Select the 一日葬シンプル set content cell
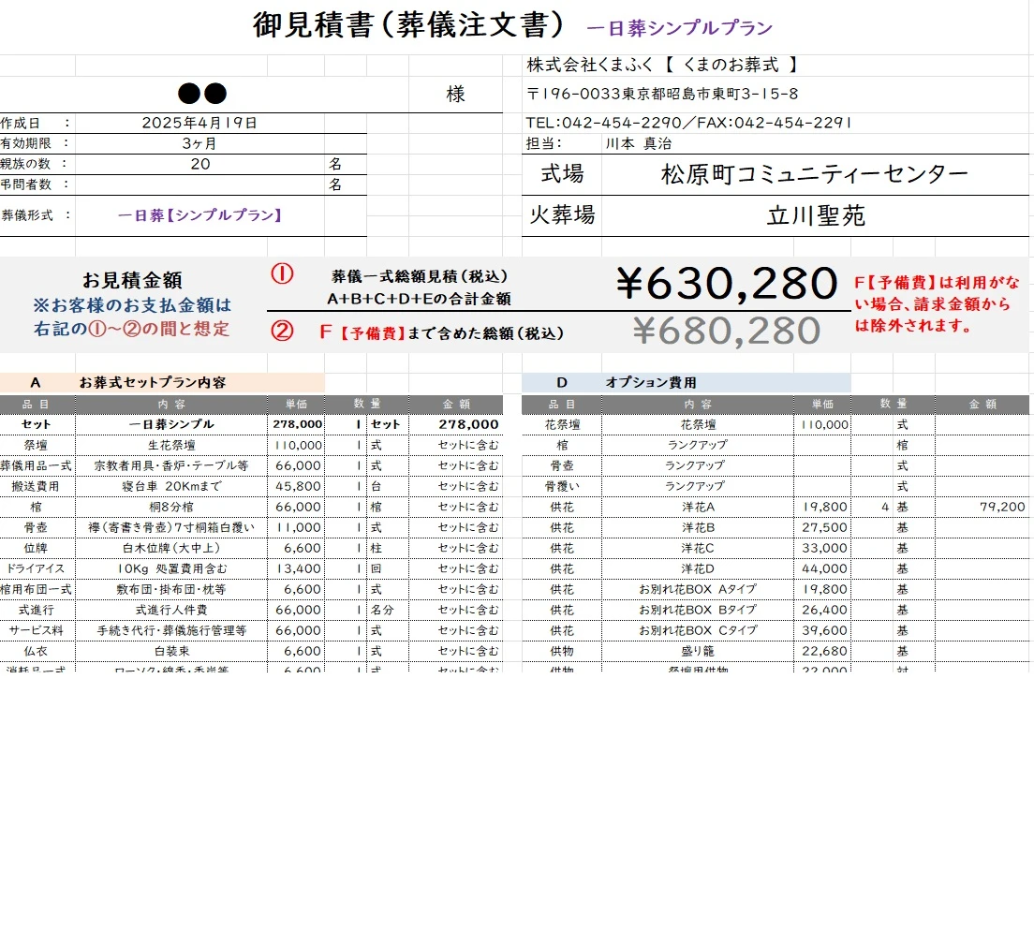The image size is (1034, 929). click(171, 424)
